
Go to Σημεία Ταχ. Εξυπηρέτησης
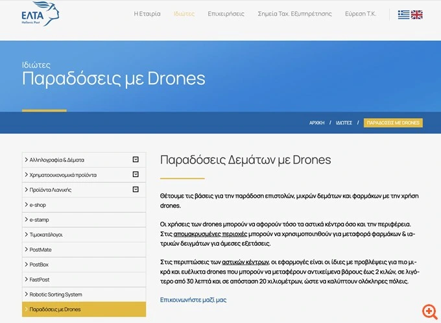[294, 14]
